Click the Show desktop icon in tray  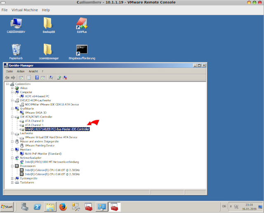tap(260, 207)
